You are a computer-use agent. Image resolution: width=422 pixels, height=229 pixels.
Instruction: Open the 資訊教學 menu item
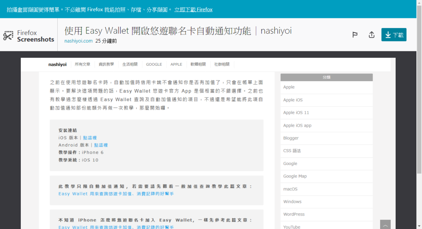pyautogui.click(x=106, y=64)
